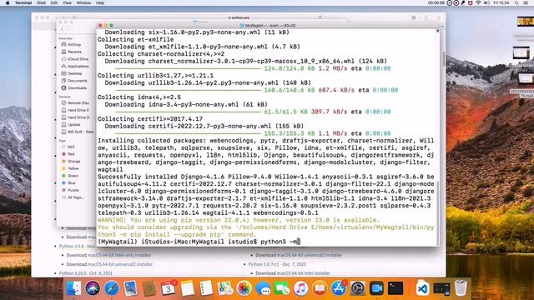Viewport: 534px width, 300px height.
Task: Open the View menu
Action: coord(67,2)
